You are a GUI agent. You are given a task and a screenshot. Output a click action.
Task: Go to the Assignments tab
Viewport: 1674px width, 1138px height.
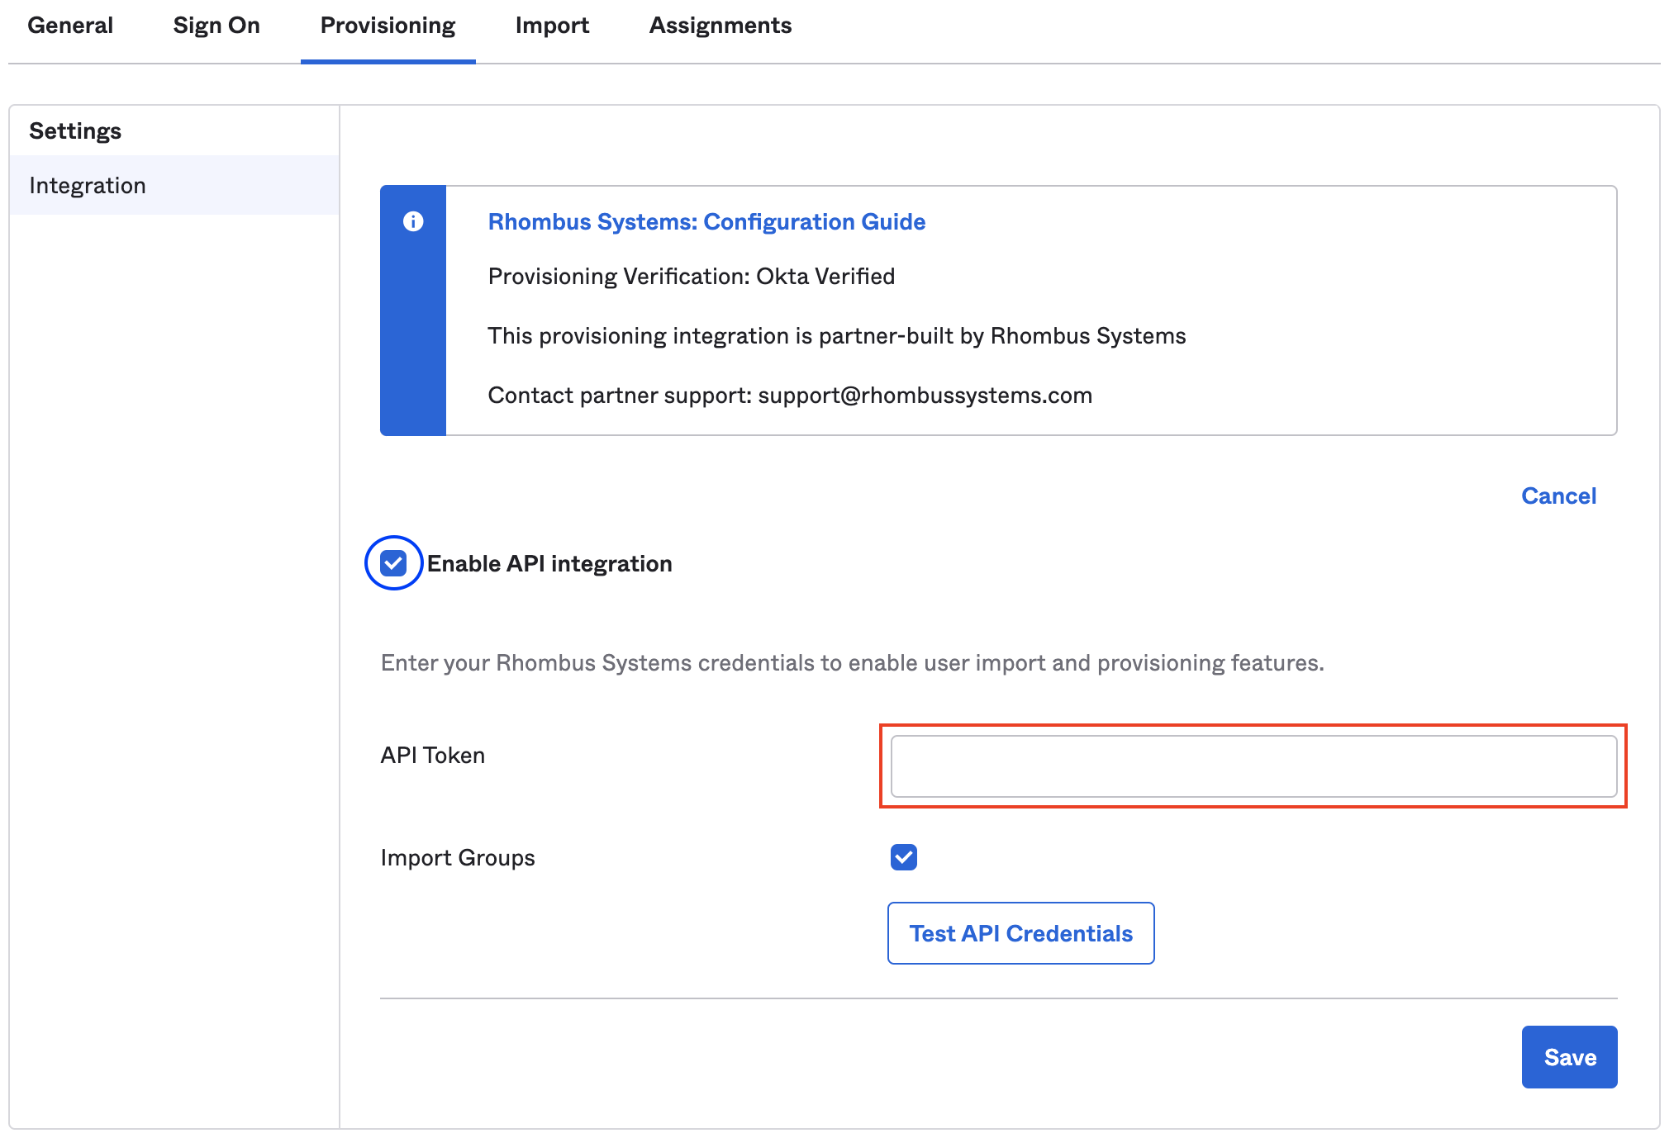point(720,26)
